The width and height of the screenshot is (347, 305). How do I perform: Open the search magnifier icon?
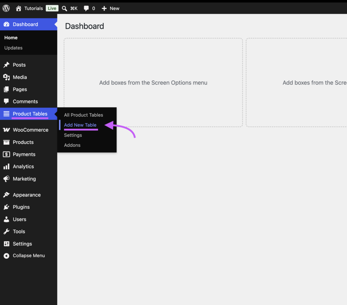(x=64, y=8)
